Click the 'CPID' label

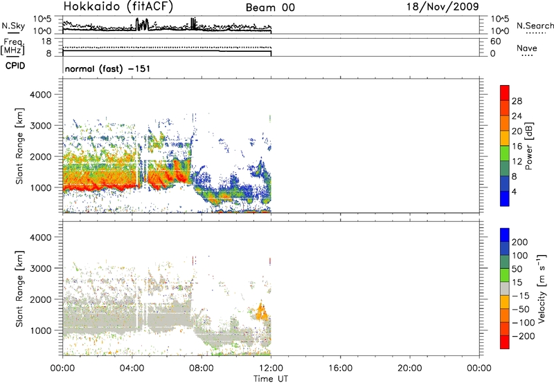click(15, 66)
